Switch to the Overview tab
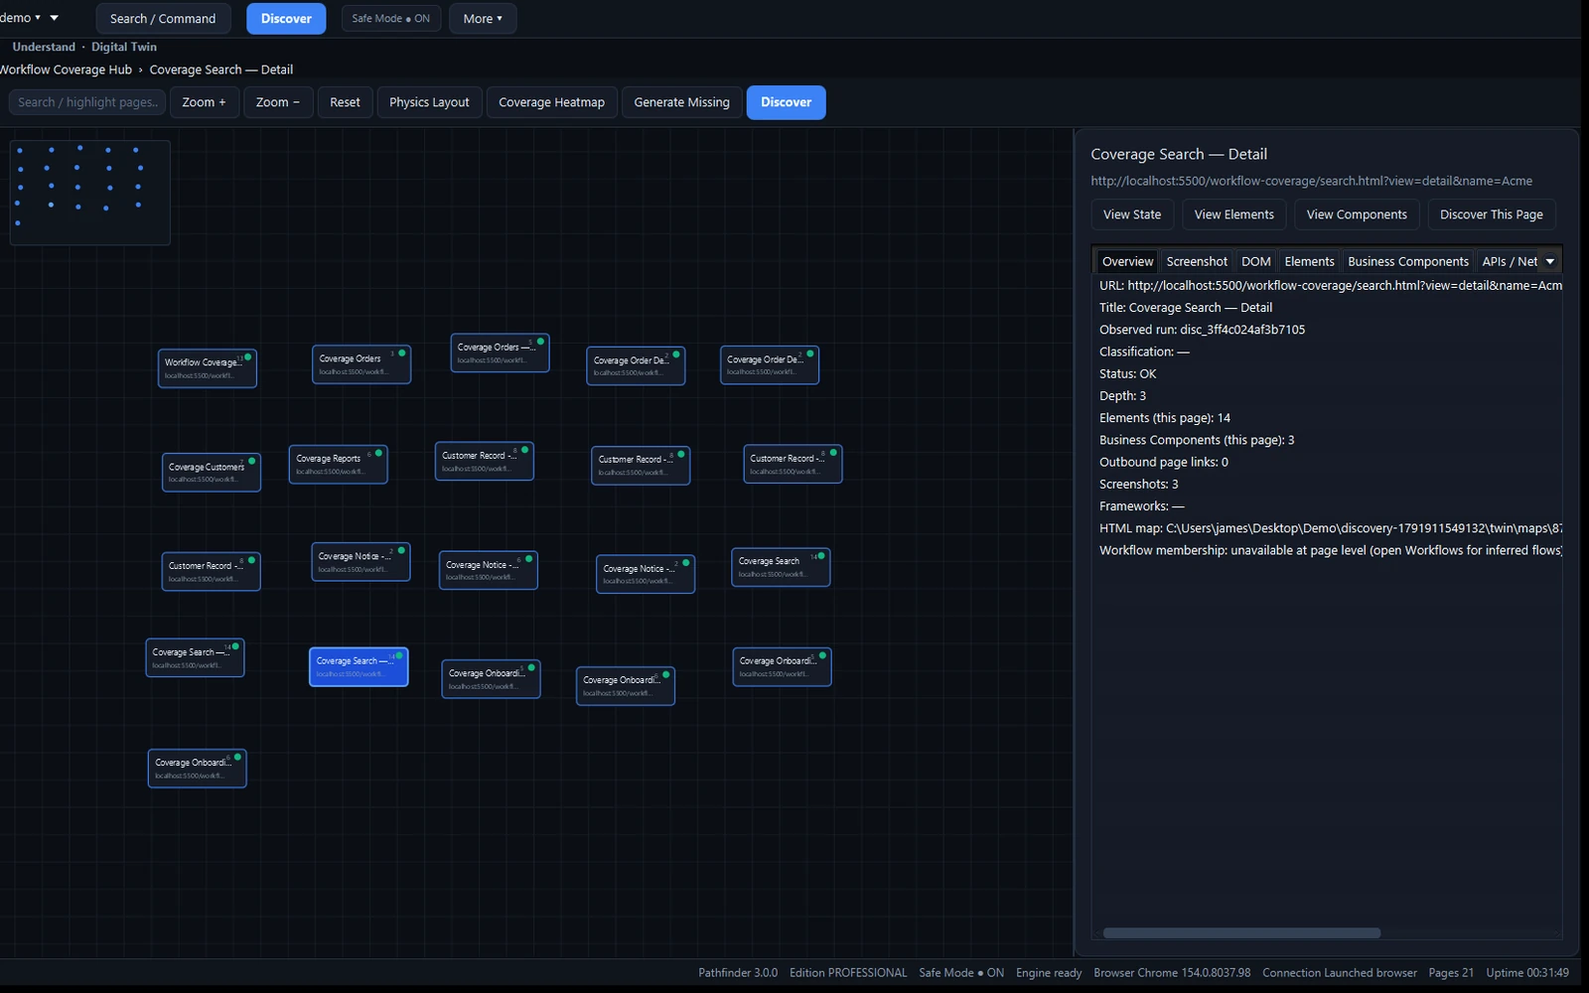Viewport: 1589px width, 993px height. point(1127,261)
